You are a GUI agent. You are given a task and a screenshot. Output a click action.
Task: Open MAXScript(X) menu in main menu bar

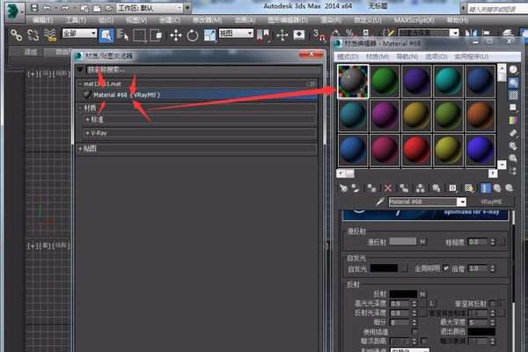414,20
